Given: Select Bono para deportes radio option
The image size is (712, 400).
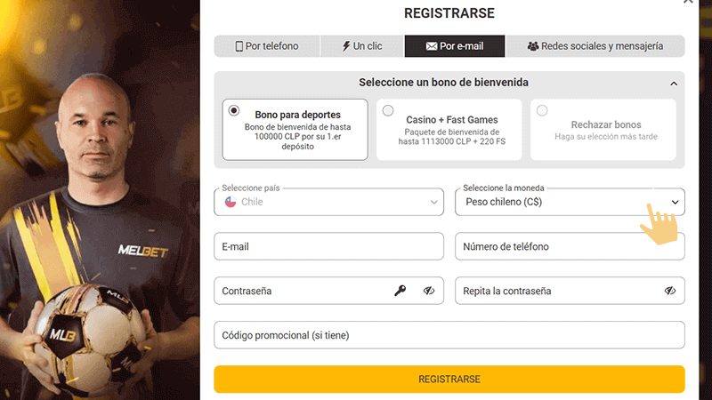Looking at the screenshot, I should point(234,111).
